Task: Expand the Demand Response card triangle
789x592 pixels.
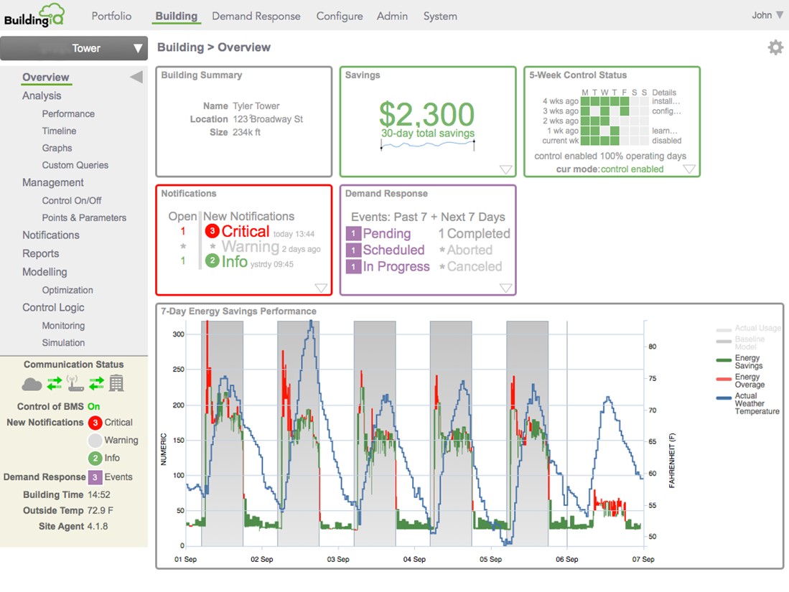Action: [x=505, y=288]
